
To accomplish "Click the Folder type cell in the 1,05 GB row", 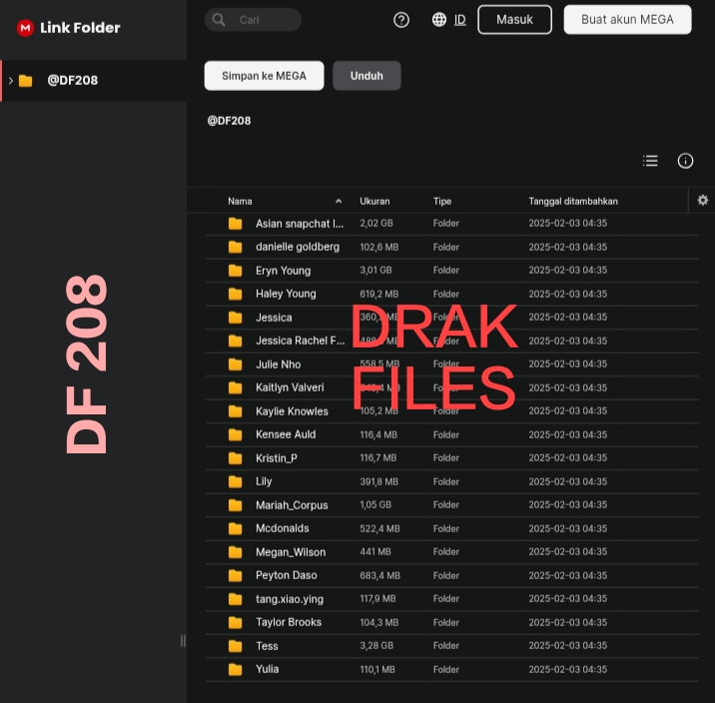I will 446,504.
